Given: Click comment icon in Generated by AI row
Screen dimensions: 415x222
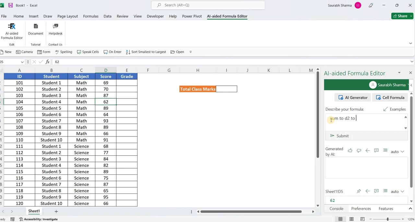Looking at the screenshot, I should coord(376,150).
